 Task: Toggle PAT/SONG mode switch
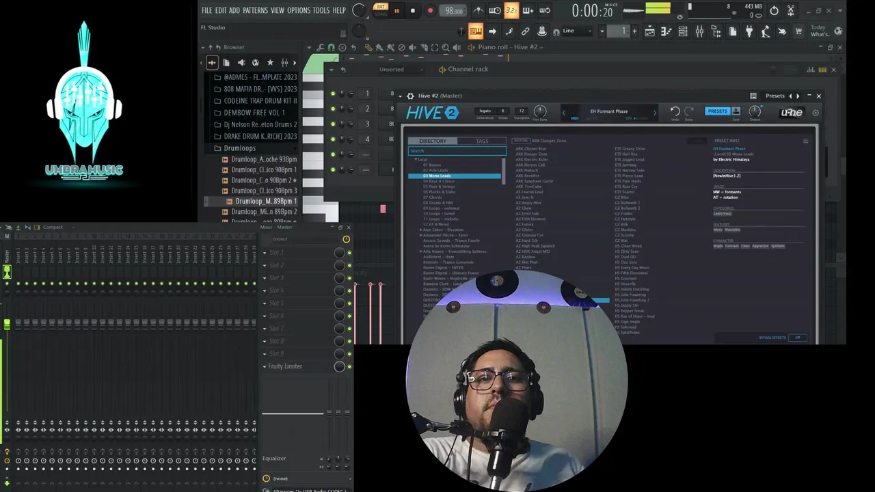(x=381, y=10)
